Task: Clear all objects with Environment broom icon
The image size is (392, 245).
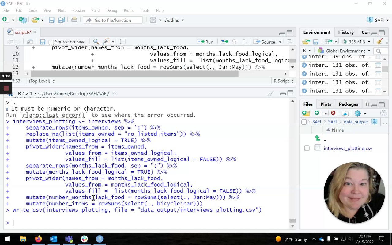Action: coord(379,42)
